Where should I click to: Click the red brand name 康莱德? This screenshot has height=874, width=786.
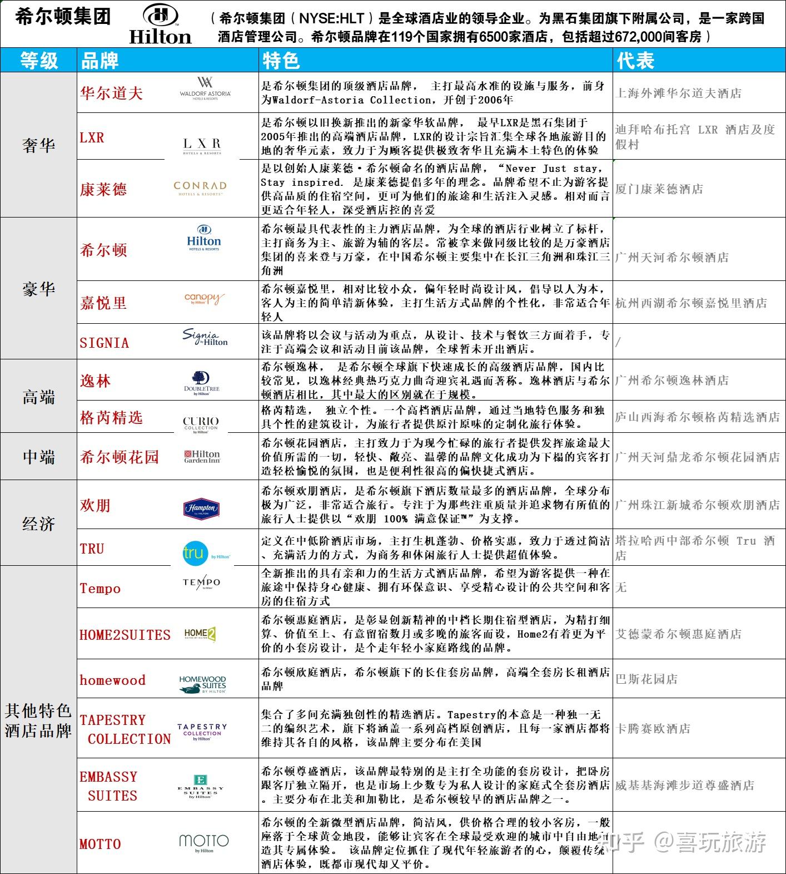coord(103,189)
